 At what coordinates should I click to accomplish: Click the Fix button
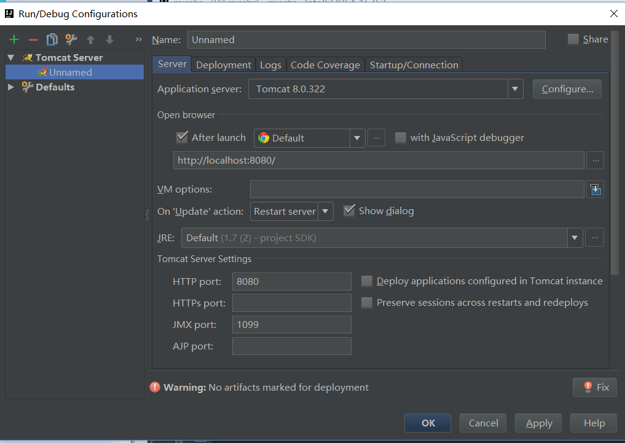tap(595, 387)
